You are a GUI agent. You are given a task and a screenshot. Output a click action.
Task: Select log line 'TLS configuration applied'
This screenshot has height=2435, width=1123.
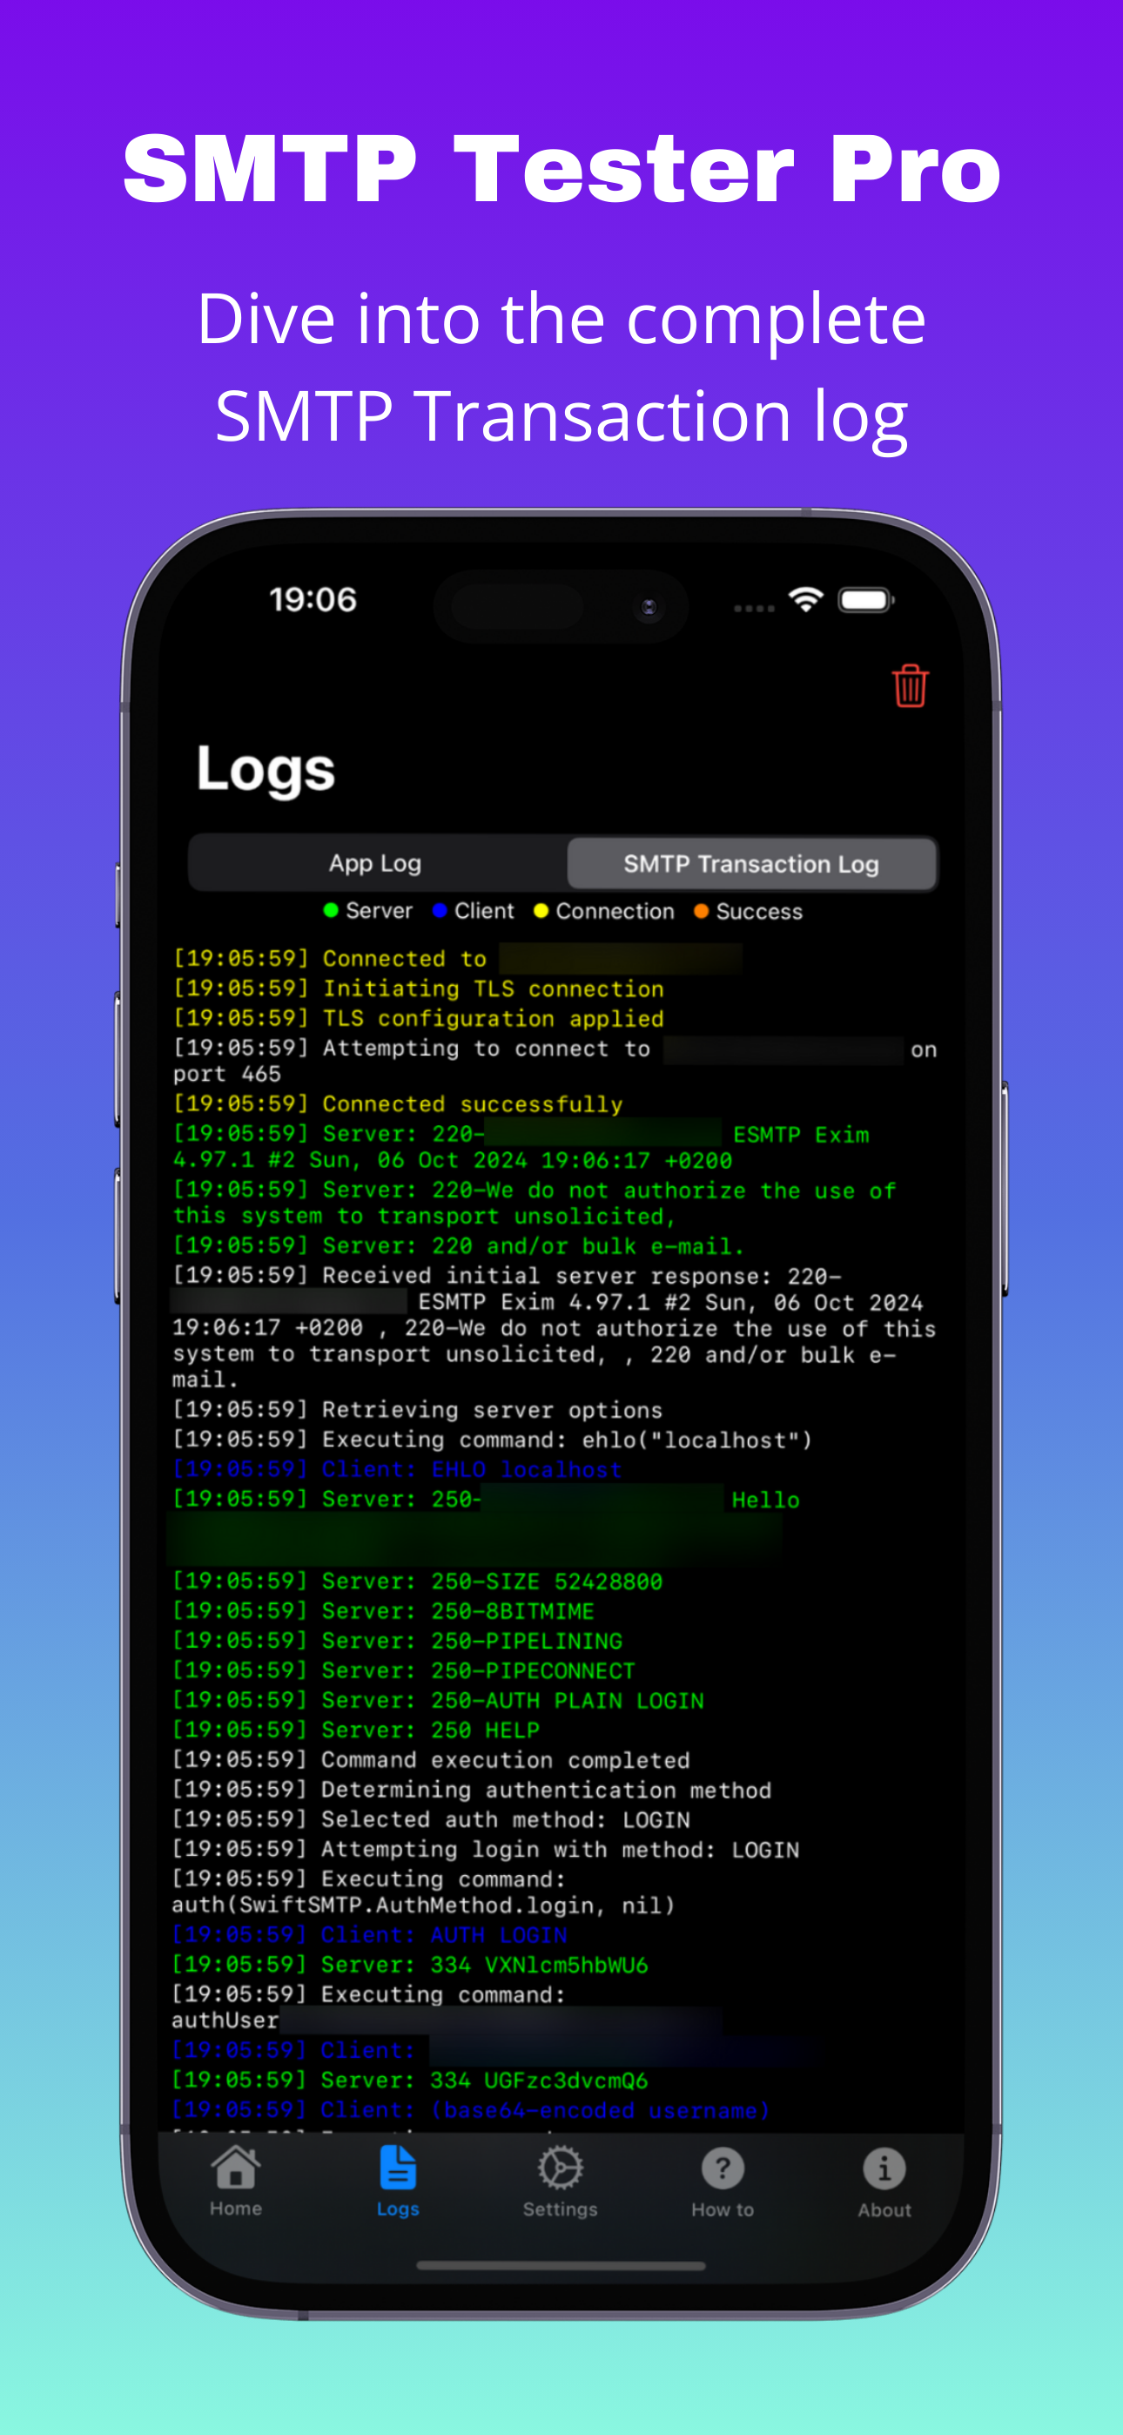pyautogui.click(x=419, y=1018)
